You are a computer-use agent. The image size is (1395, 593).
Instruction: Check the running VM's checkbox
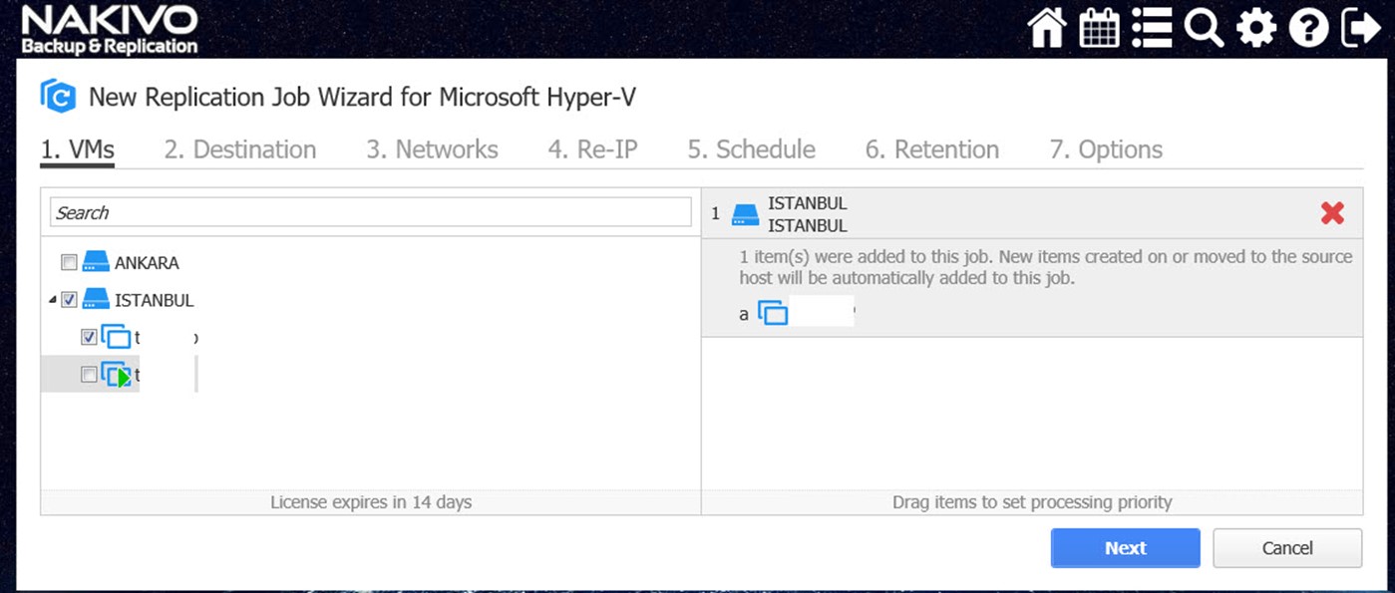[89, 375]
